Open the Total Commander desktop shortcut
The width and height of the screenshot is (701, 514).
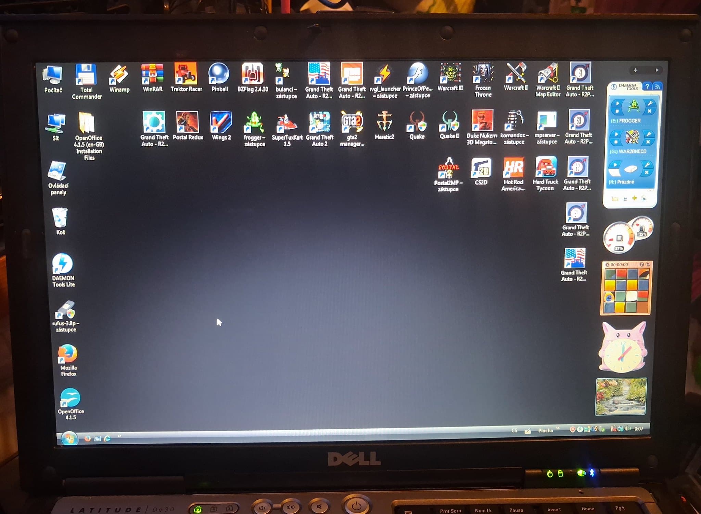(x=86, y=81)
